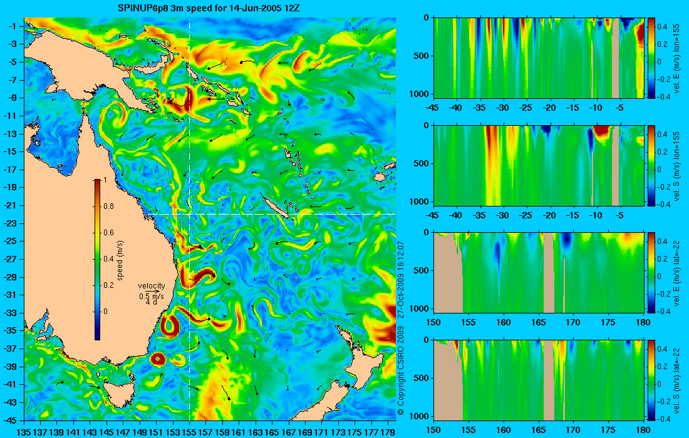This screenshot has height=438, width=689.
Task: Click the title 'SPINUP6p8 3m speed for 14-Jun-2005 12Z'
Action: [209, 8]
